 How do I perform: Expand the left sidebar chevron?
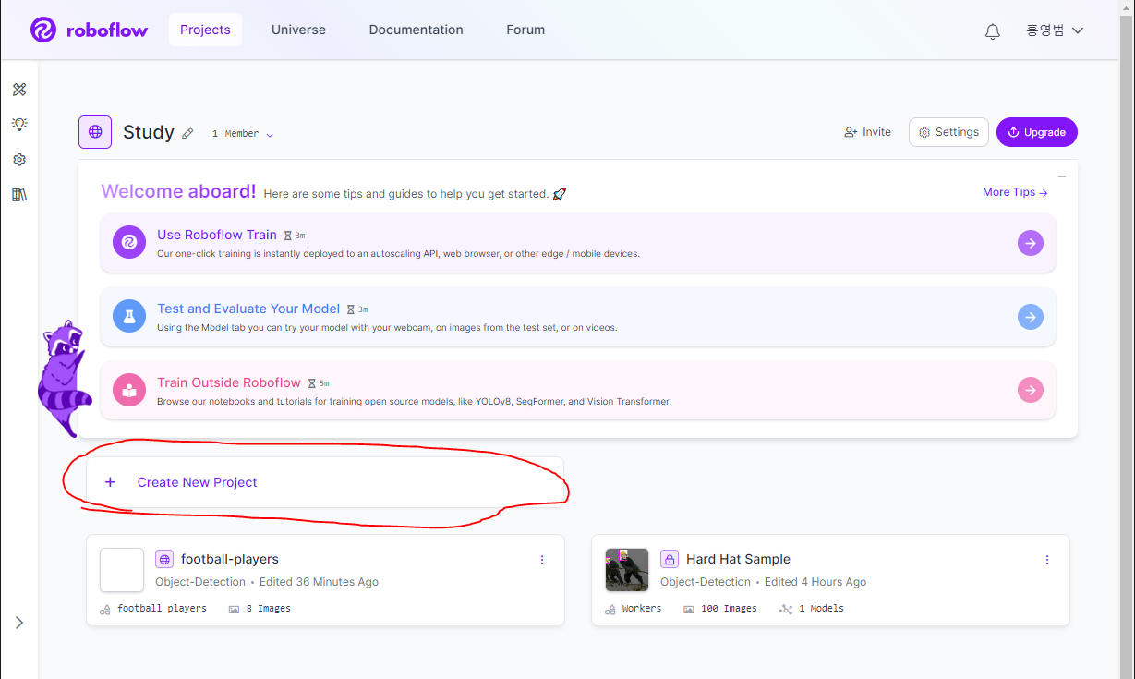[19, 624]
